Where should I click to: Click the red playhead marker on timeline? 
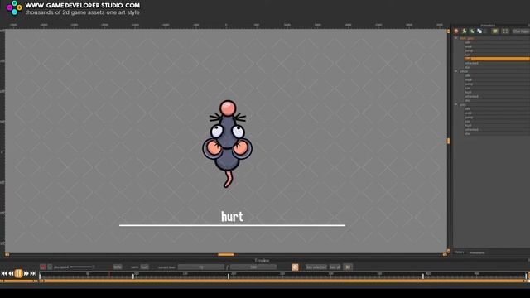click(109, 274)
